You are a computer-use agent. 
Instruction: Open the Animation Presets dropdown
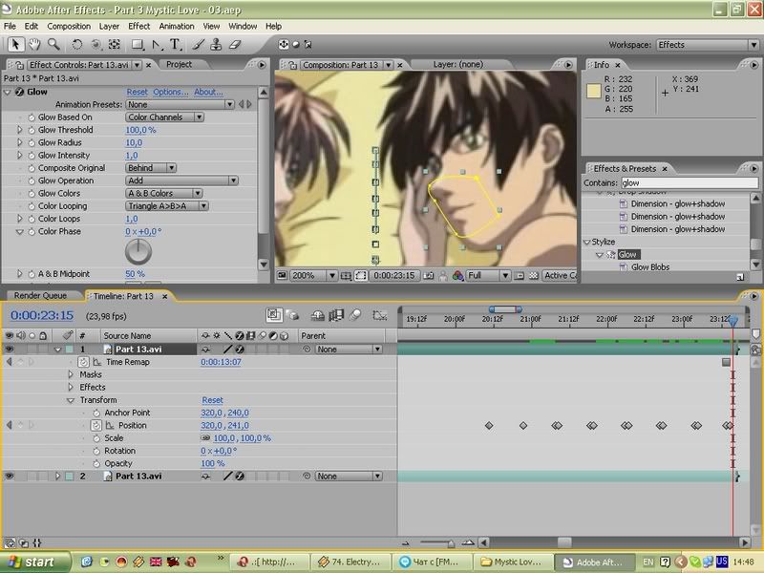180,105
